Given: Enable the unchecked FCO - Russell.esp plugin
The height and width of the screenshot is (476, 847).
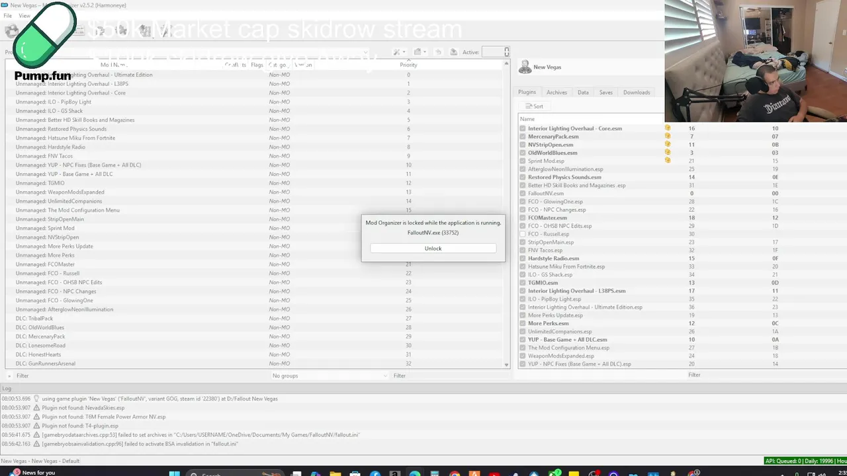Looking at the screenshot, I should pos(523,234).
